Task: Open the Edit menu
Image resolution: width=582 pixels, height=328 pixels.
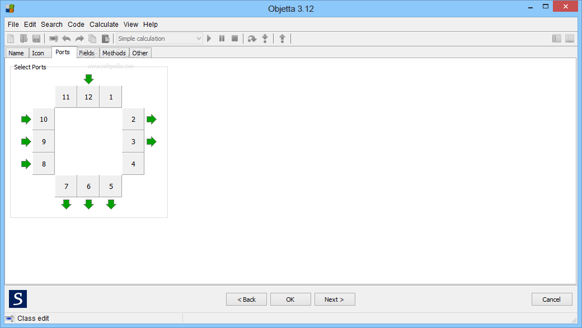Action: coord(30,25)
